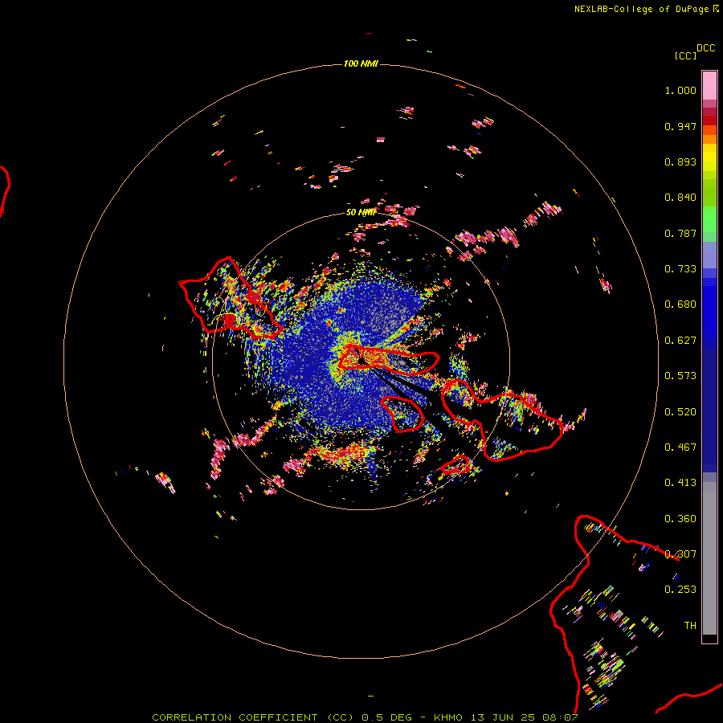This screenshot has height=723, width=723.
Task: Click the gray bottom segment of color bar
Action: click(x=709, y=558)
